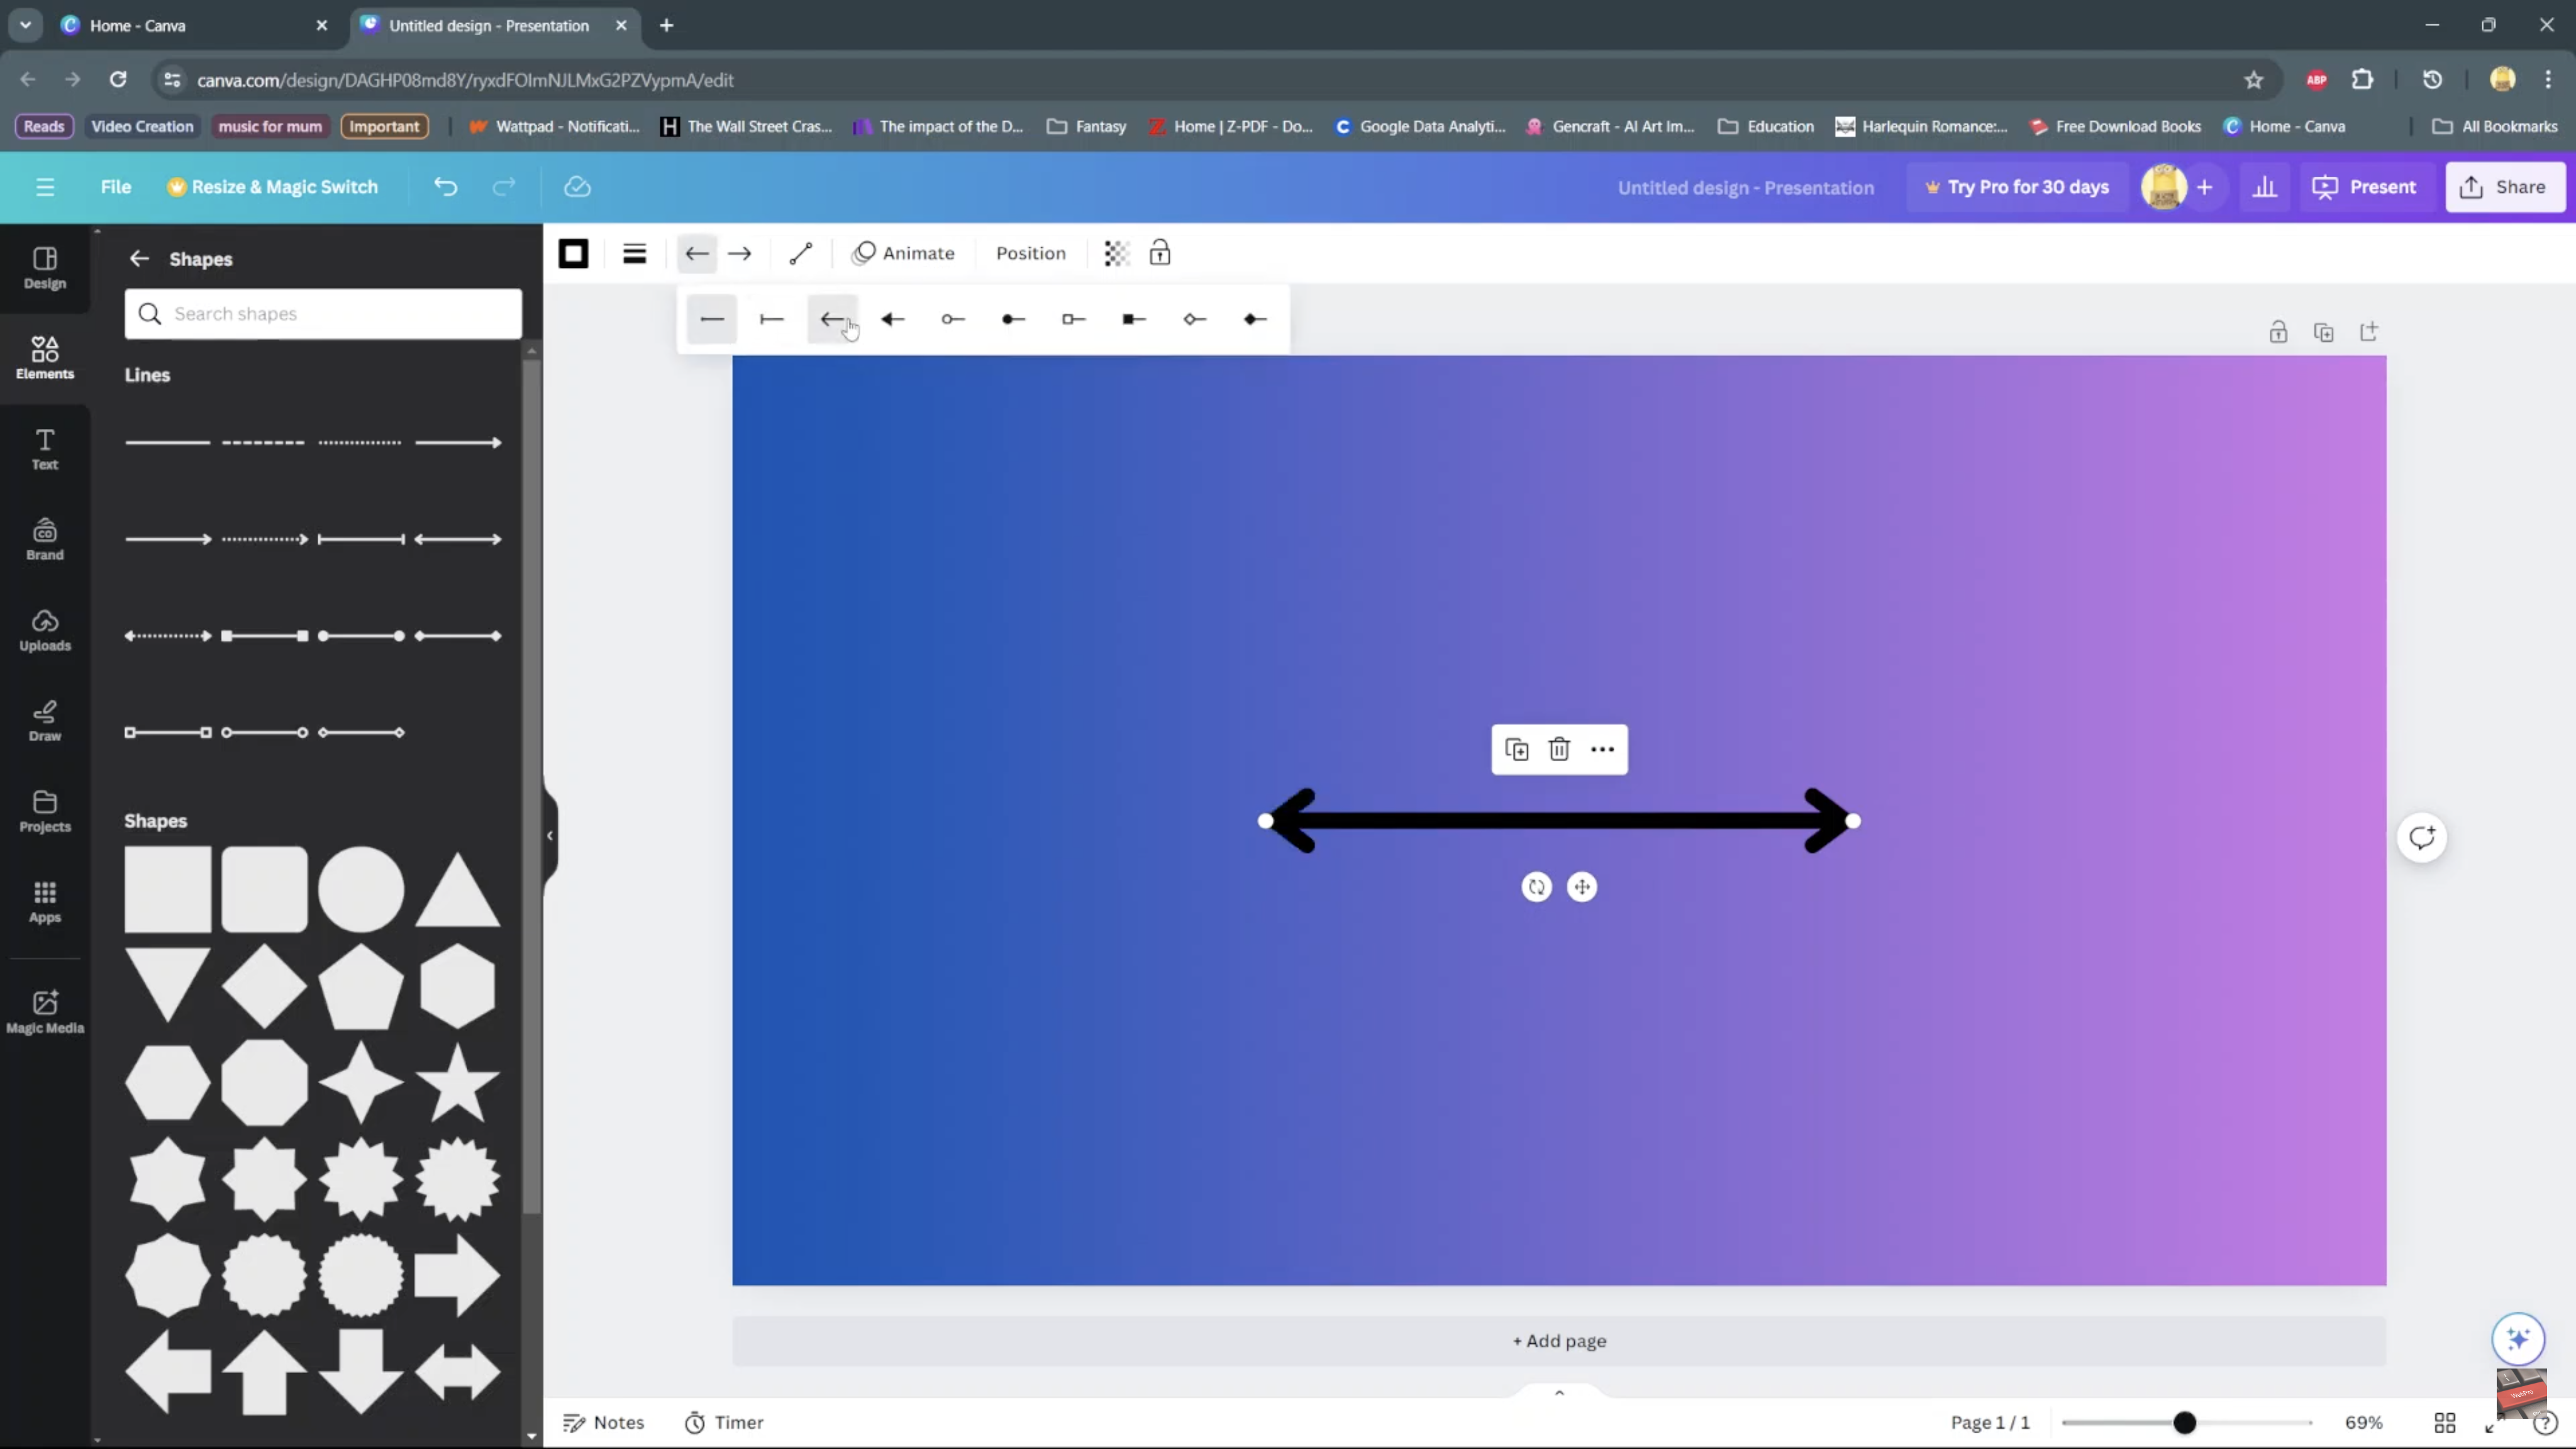Open the Text panel in sidebar

pyautogui.click(x=45, y=449)
